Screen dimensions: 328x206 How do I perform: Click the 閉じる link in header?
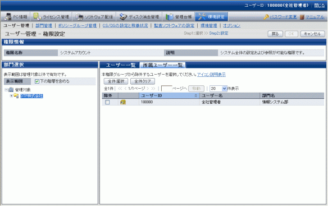(x=320, y=6)
